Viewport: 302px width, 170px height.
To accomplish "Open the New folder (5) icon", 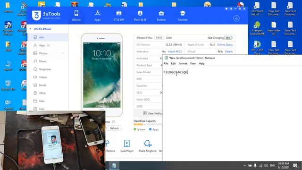I will pyautogui.click(x=274, y=28).
